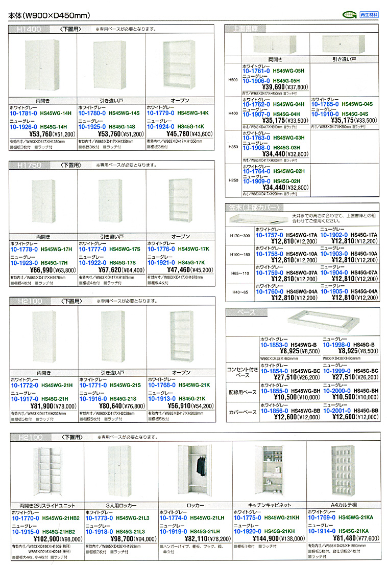
Task: Select the H1400 両開き cabinet image
Action: (x=42, y=65)
